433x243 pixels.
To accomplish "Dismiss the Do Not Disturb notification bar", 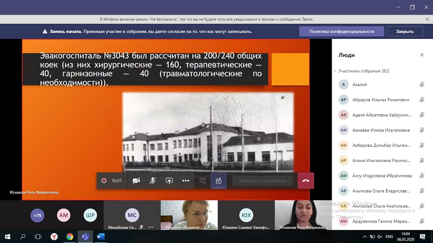I will tap(427, 19).
